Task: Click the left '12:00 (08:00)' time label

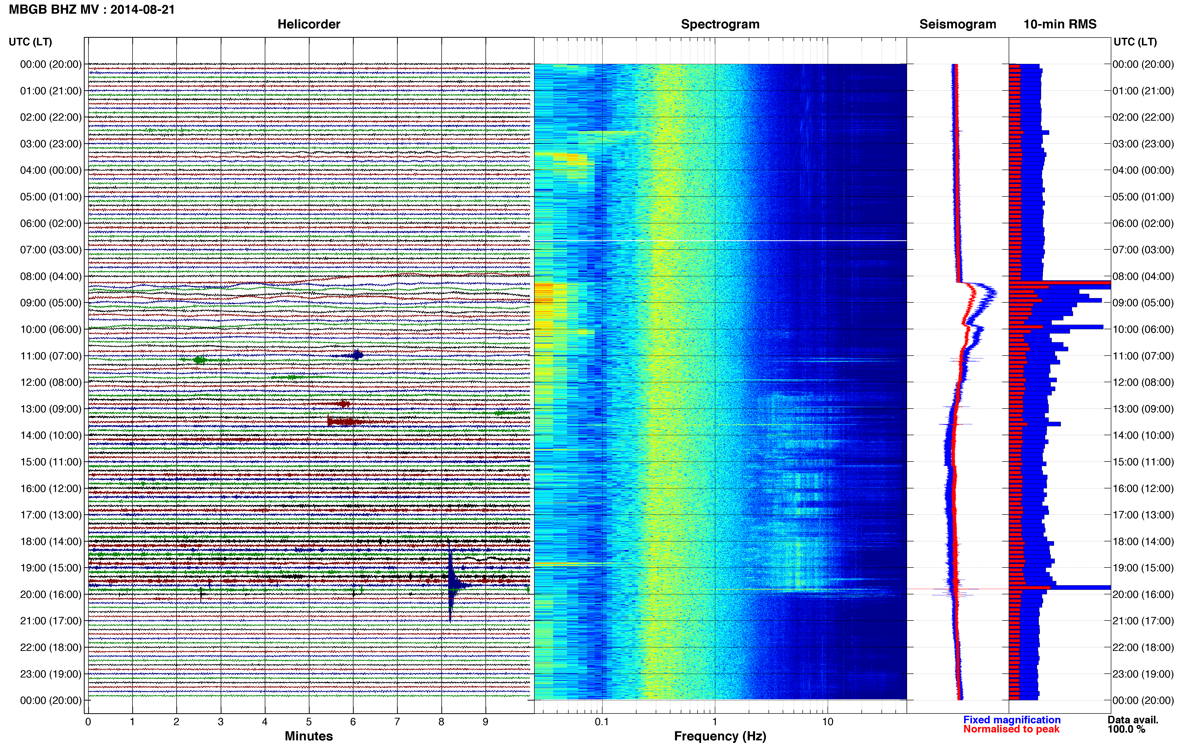Action: coord(51,382)
